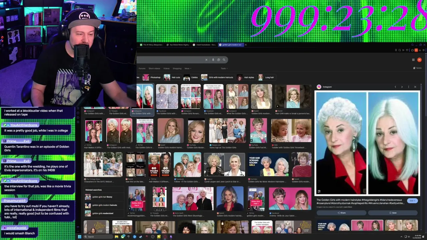This screenshot has width=427, height=240.
Task: Select Girls with modern haircuts chip
Action: [218, 77]
